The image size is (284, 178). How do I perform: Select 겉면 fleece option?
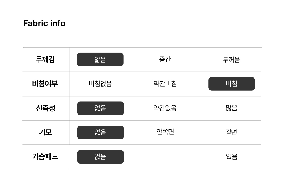point(231,132)
